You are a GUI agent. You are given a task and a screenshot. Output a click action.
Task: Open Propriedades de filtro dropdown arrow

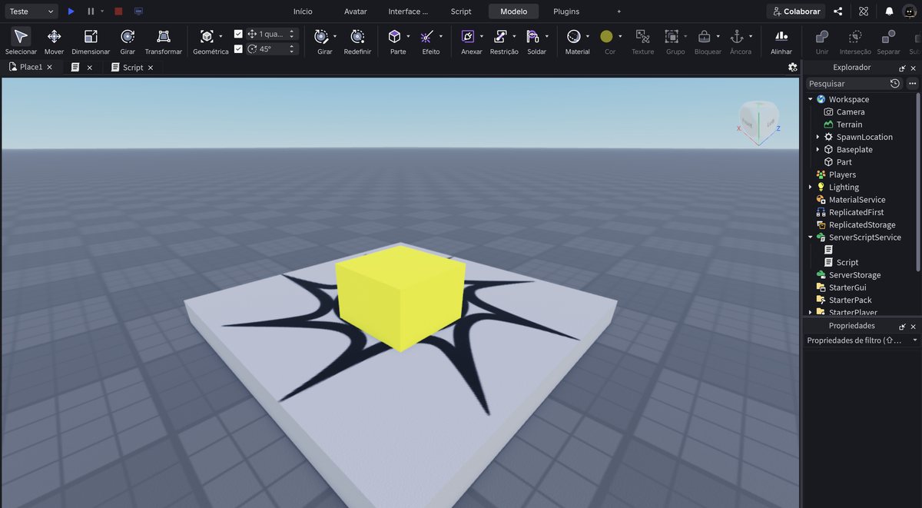pos(914,340)
